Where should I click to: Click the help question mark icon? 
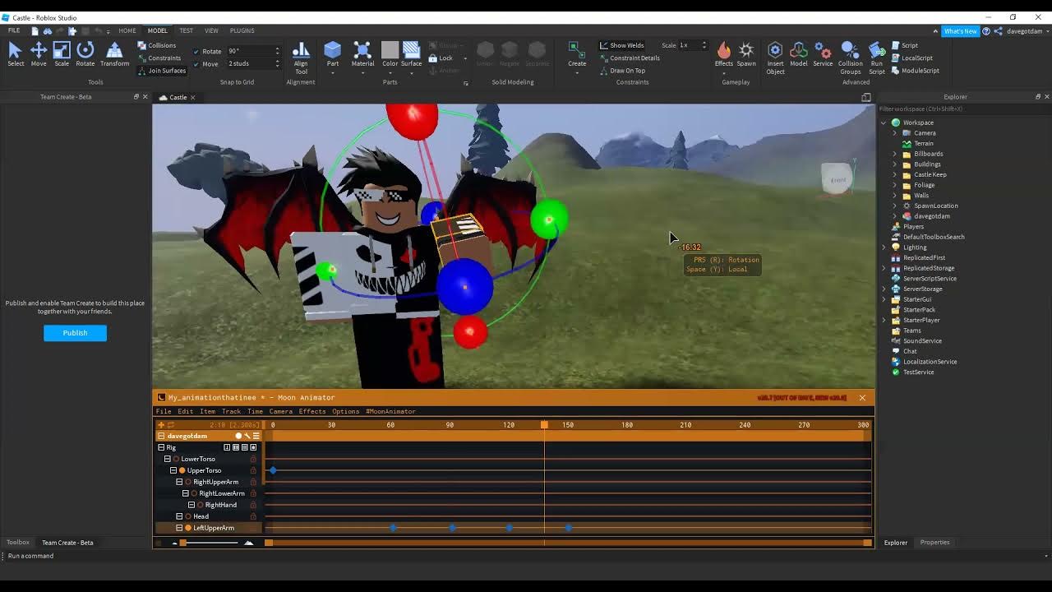pyautogui.click(x=986, y=31)
